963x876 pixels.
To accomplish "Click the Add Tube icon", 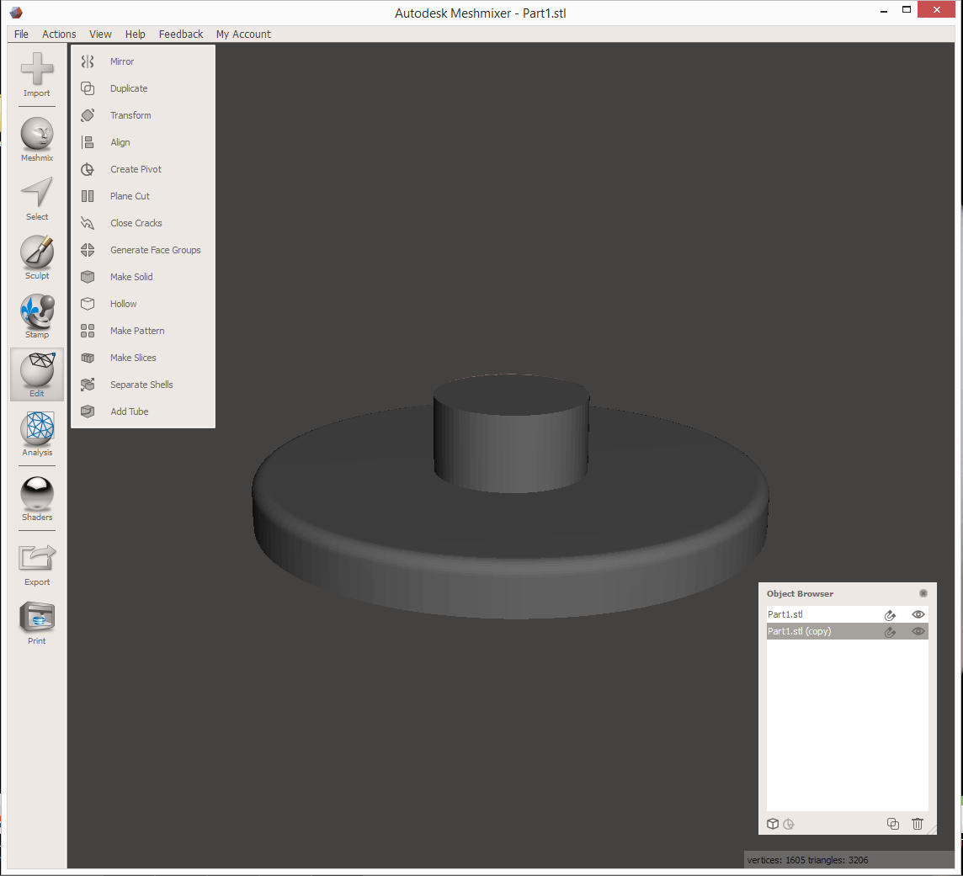I will pyautogui.click(x=88, y=411).
